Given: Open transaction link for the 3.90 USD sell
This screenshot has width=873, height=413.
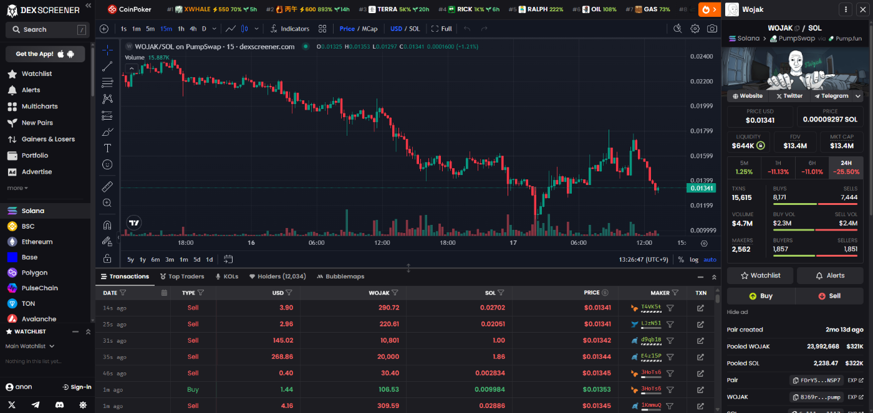Looking at the screenshot, I should click(700, 308).
